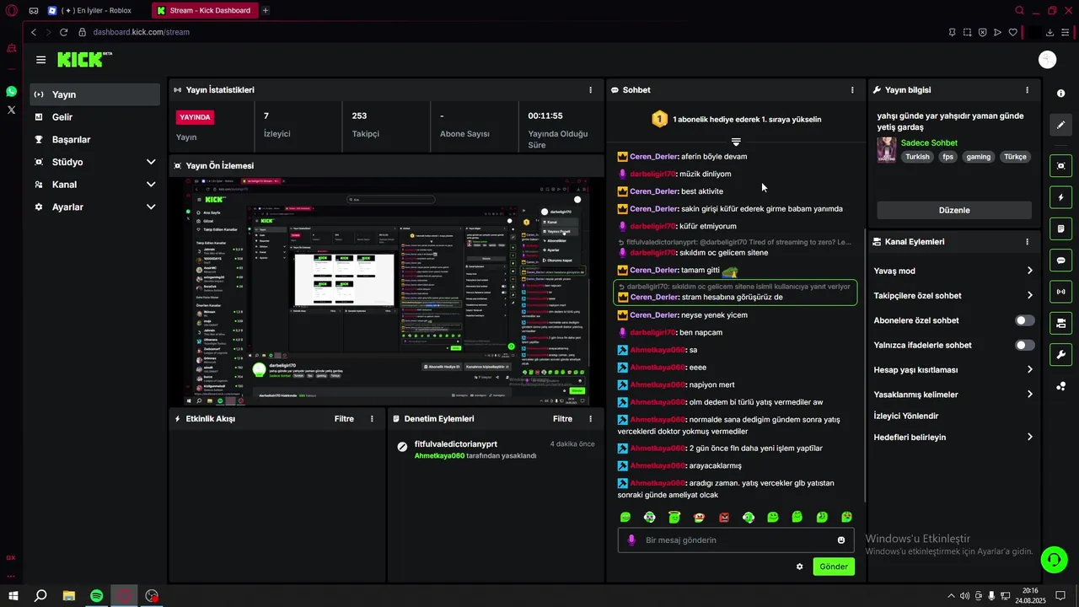Open the Denetim Eylemleri panel three-dot menu
Viewport: 1079px width, 607px height.
(590, 418)
